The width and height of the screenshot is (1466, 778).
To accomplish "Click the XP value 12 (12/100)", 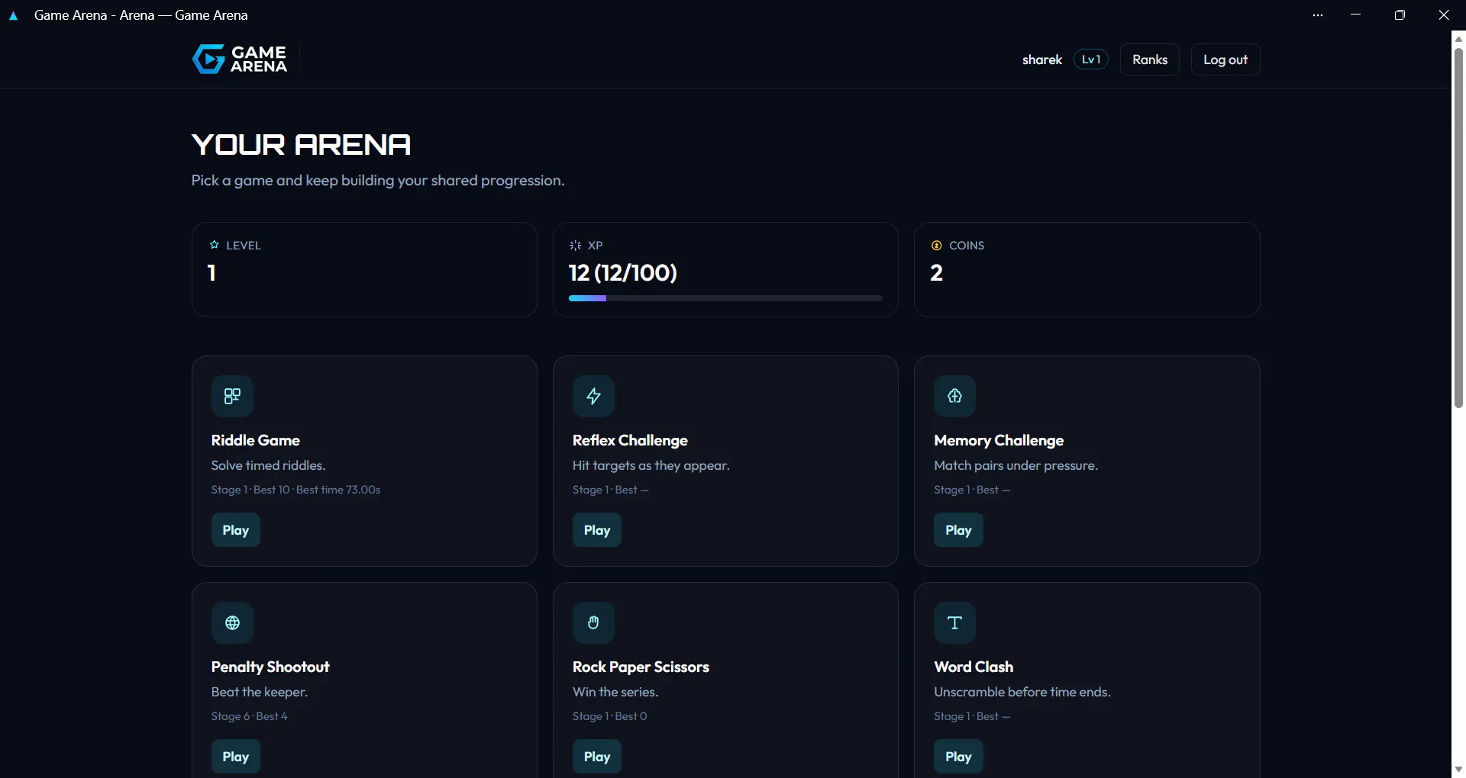I will pos(622,272).
